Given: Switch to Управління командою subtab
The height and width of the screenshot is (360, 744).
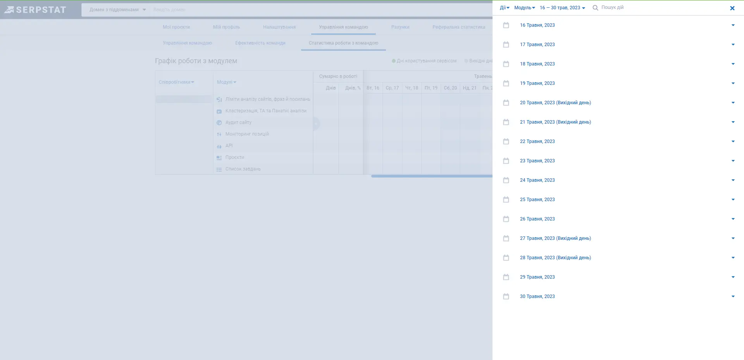Looking at the screenshot, I should [x=187, y=43].
